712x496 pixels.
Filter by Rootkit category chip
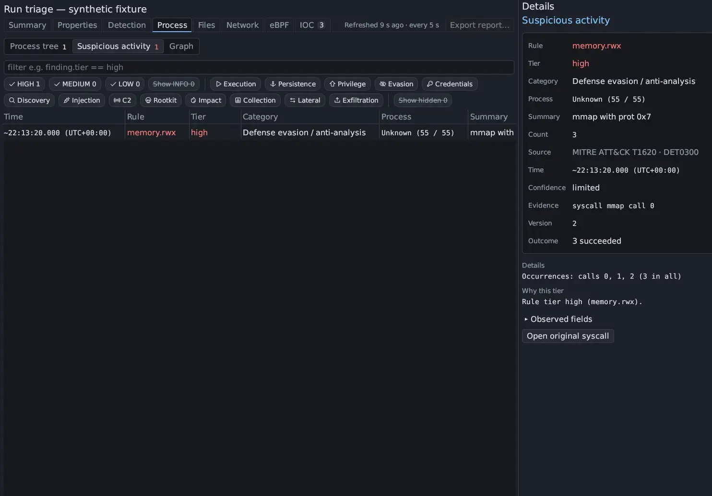point(161,100)
